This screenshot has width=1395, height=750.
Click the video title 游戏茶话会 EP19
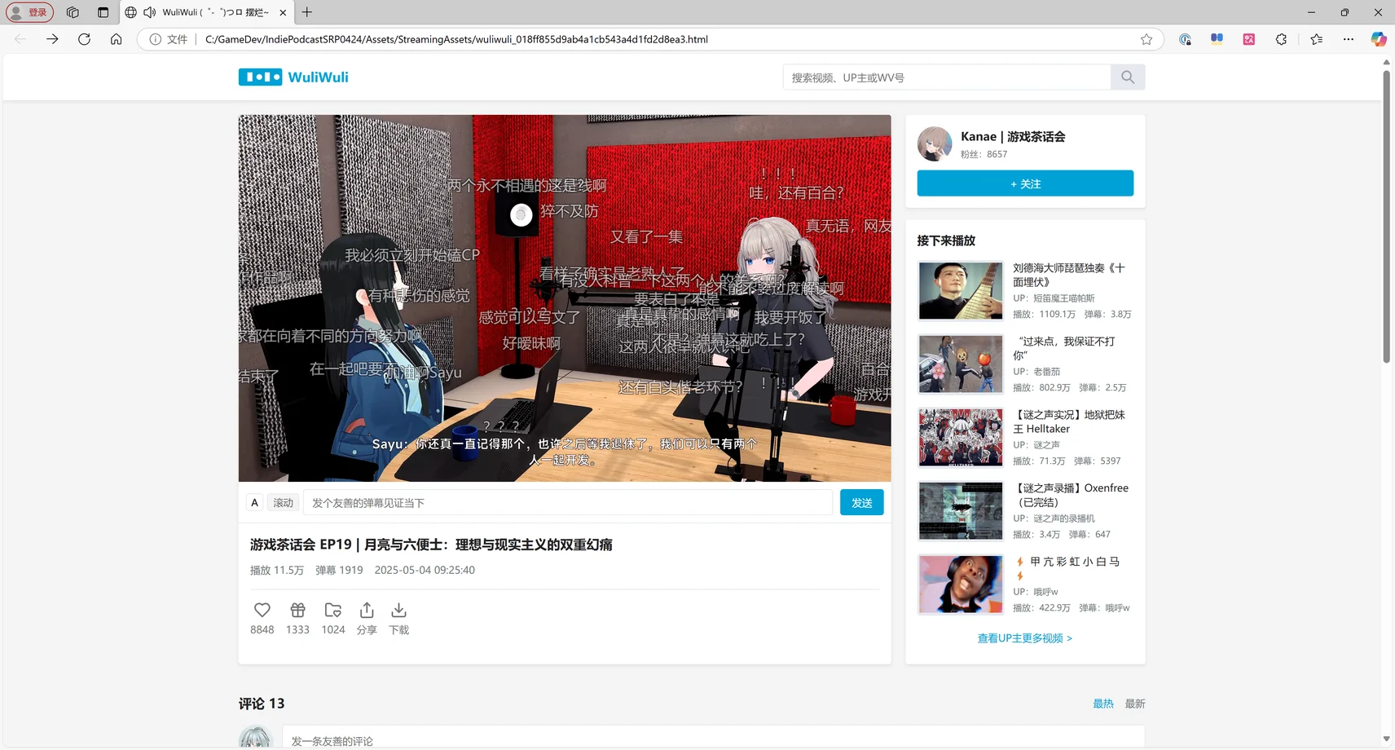[x=431, y=545]
